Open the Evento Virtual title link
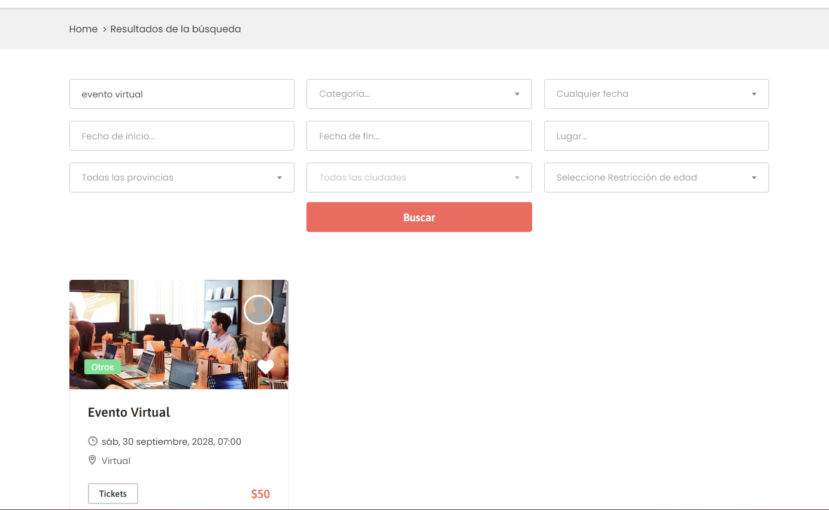The width and height of the screenshot is (829, 510). pos(129,412)
